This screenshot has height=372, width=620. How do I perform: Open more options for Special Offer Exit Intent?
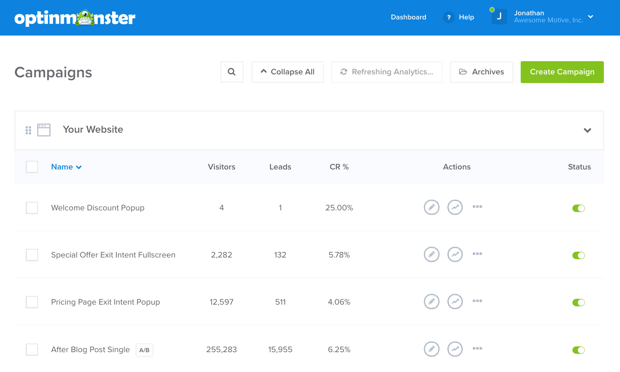coord(478,254)
